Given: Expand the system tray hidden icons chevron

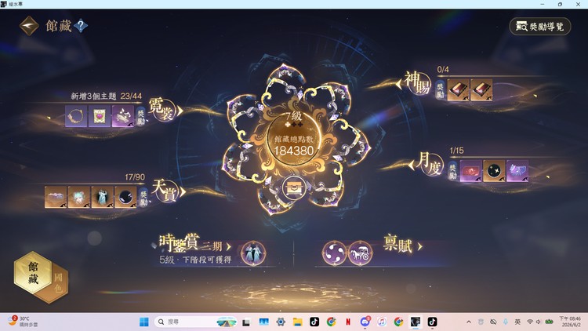Looking at the screenshot, I should pyautogui.click(x=469, y=322).
